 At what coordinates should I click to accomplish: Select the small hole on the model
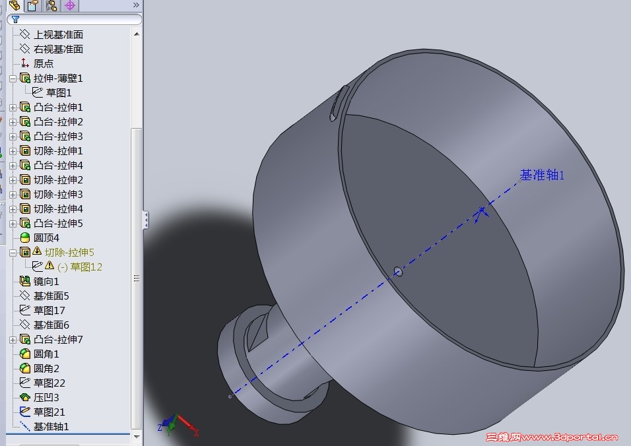tap(398, 271)
